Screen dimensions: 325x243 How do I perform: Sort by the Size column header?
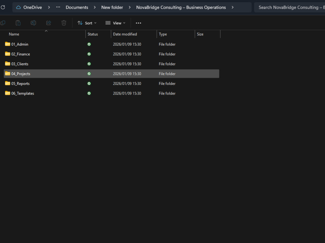point(200,34)
